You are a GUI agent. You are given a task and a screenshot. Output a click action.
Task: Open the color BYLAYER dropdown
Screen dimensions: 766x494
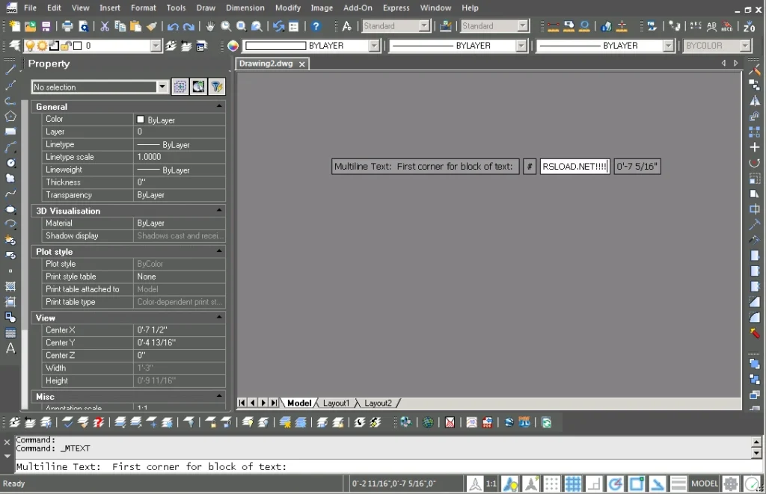click(x=374, y=46)
